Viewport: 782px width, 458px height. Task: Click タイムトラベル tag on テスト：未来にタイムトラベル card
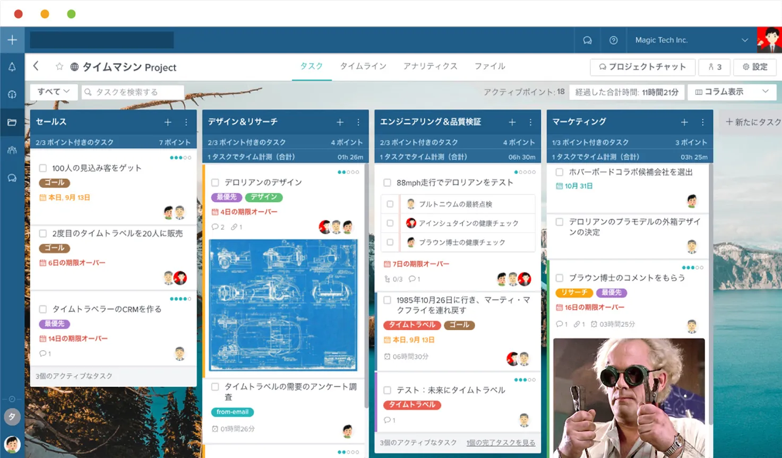pyautogui.click(x=412, y=404)
